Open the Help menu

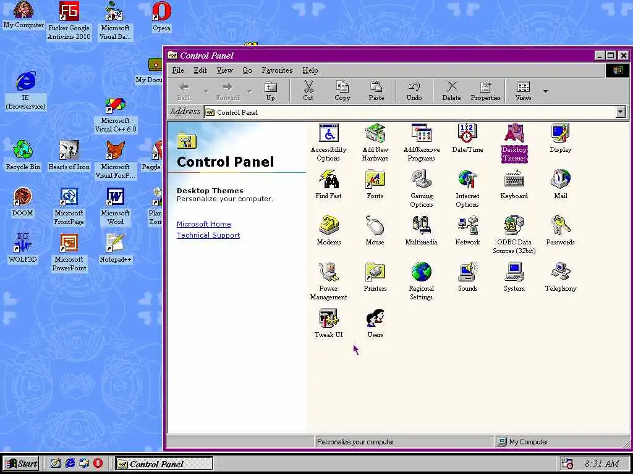(x=310, y=70)
